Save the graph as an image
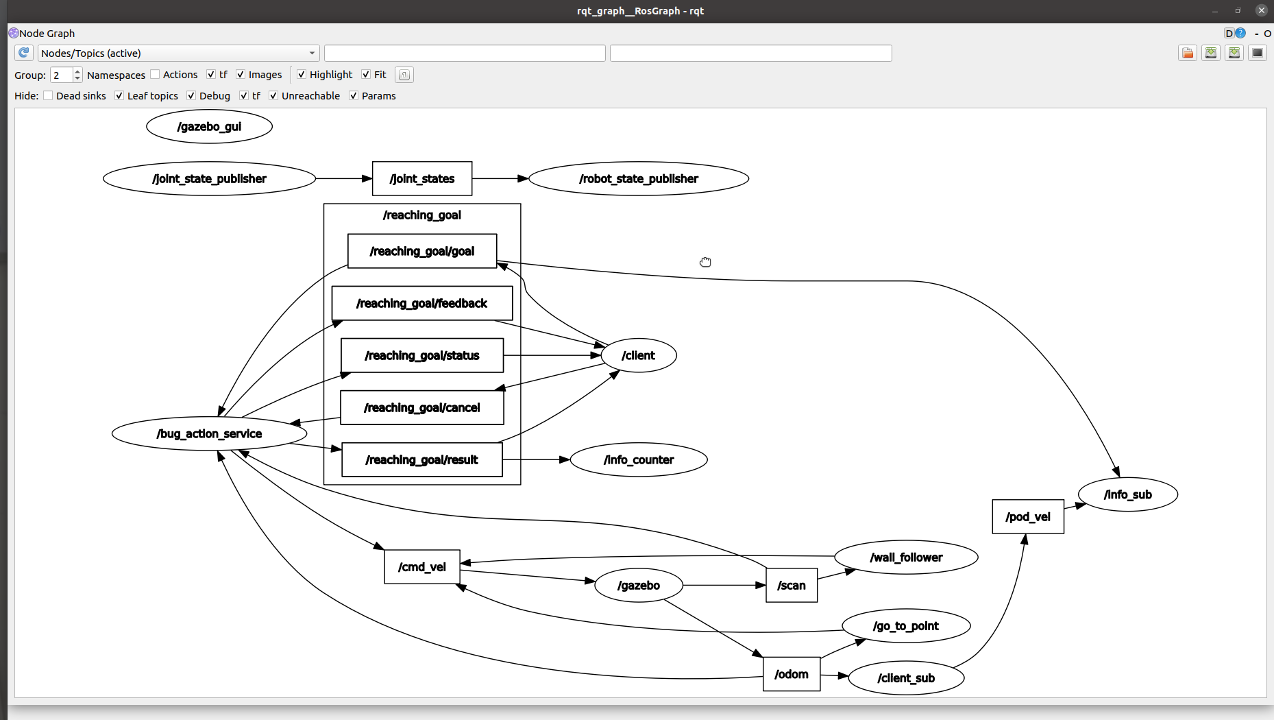This screenshot has height=720, width=1274. [1234, 53]
